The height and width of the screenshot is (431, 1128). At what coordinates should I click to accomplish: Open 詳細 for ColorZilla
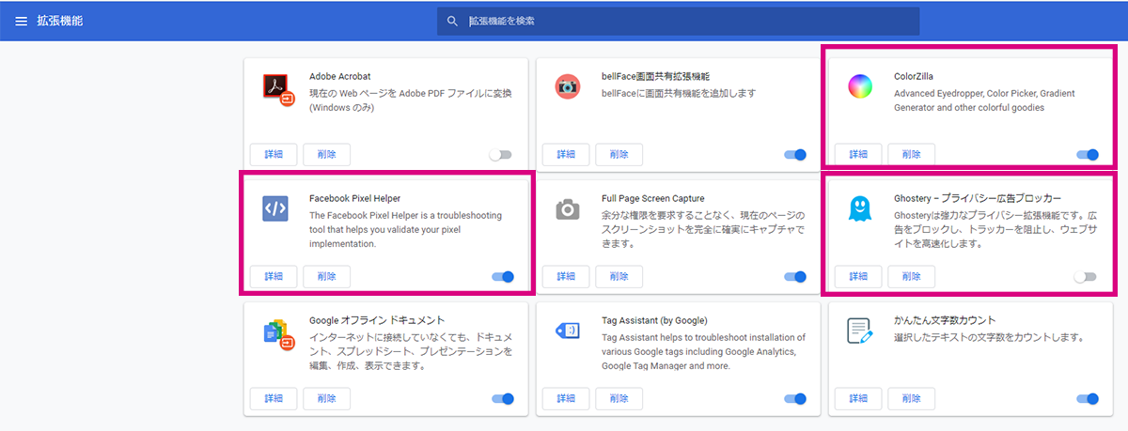858,155
